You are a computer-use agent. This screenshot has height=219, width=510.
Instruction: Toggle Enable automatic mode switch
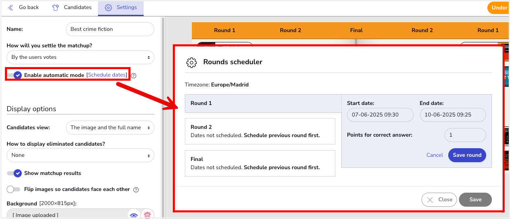(14, 75)
